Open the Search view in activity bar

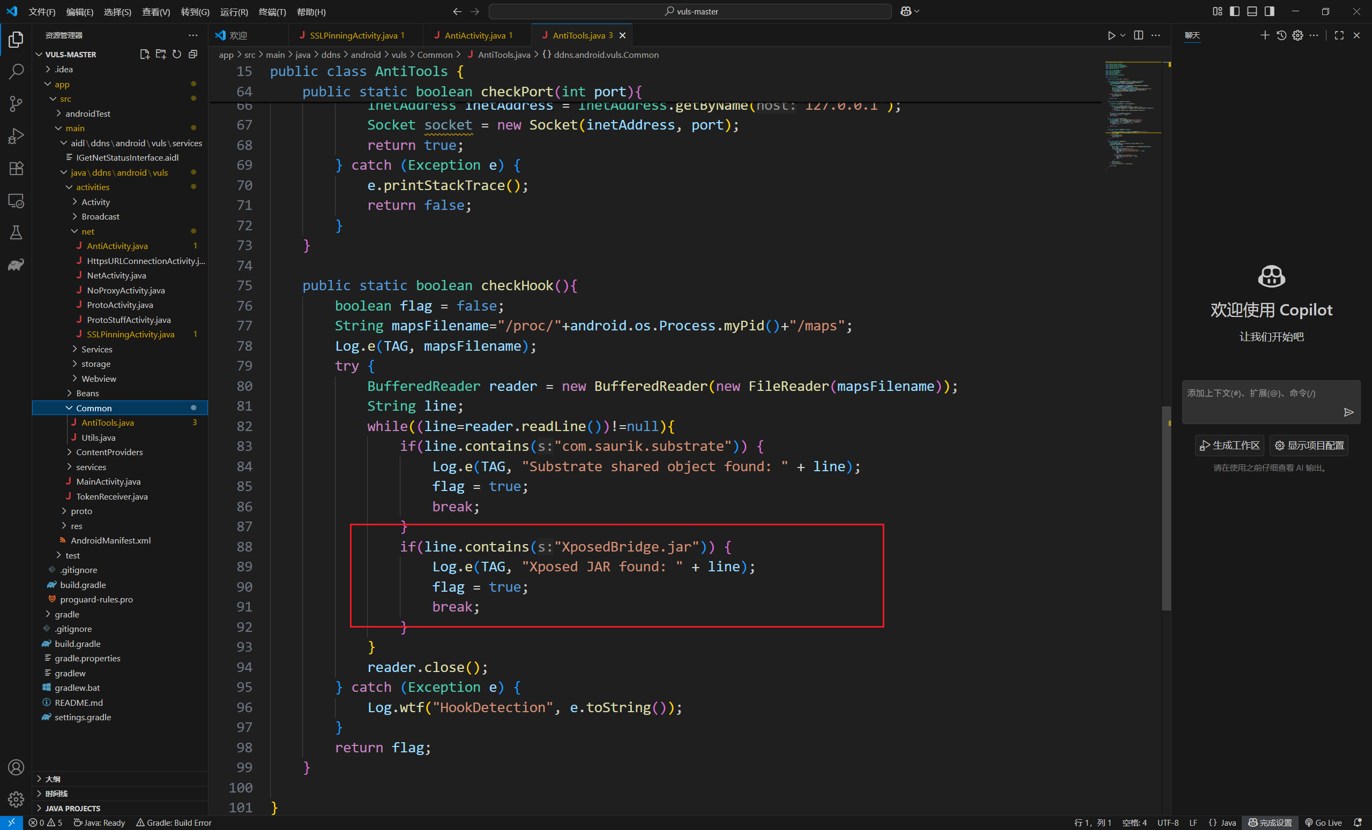tap(16, 71)
